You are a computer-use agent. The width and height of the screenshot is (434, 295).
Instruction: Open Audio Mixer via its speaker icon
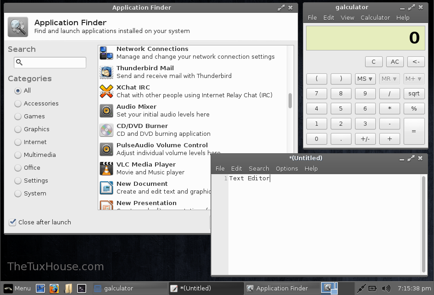(x=106, y=111)
